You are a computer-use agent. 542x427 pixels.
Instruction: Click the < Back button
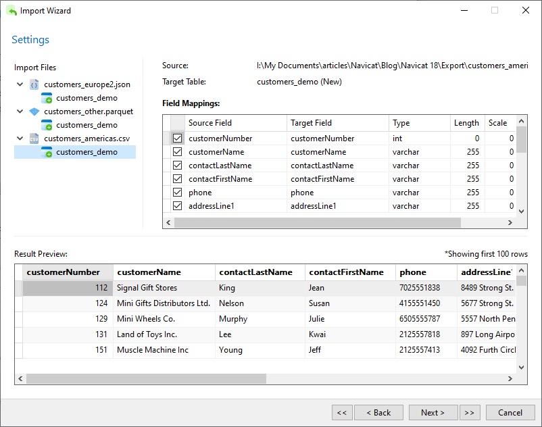[x=378, y=413]
